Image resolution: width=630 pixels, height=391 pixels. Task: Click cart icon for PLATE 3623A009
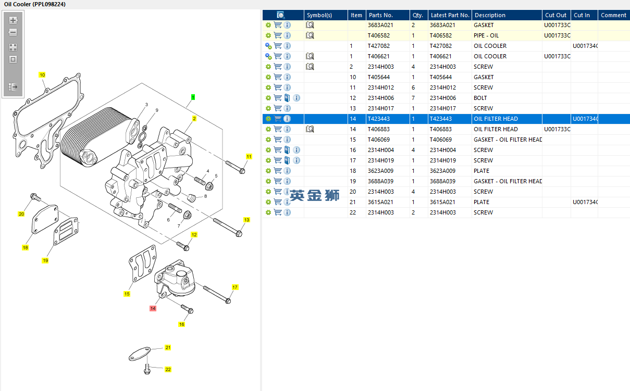click(278, 171)
